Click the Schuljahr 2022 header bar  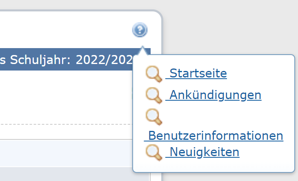click(66, 60)
